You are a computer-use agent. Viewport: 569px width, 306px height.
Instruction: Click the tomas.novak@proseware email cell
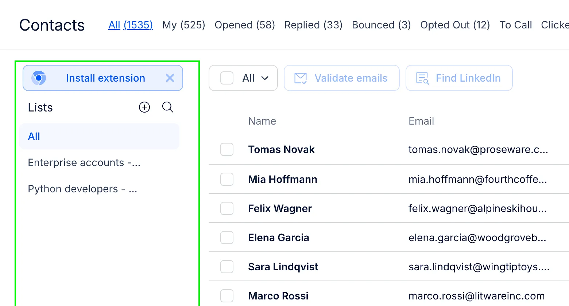pyautogui.click(x=478, y=149)
